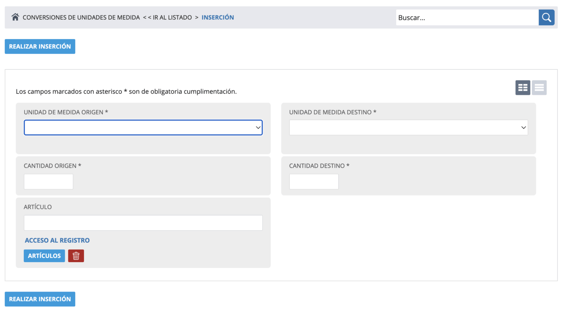Switch to single-column list layout view
Screen dimensions: 562x311
click(539, 88)
